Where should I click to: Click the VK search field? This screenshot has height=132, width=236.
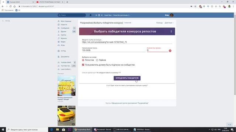pos(72,15)
